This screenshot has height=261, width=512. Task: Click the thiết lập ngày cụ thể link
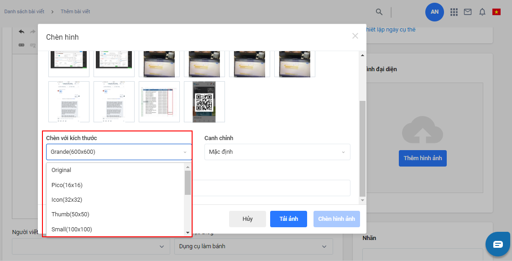click(x=391, y=29)
